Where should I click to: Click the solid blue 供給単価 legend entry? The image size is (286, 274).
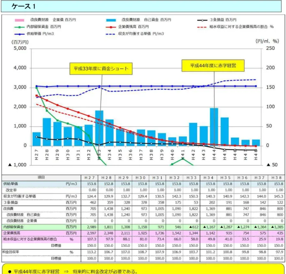(x=34, y=34)
